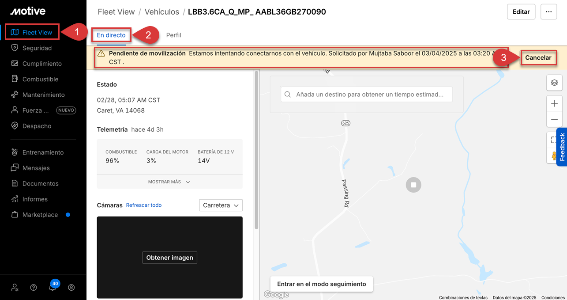Click the Informes graph icon
Screen dimensions: 567x300
(15, 199)
